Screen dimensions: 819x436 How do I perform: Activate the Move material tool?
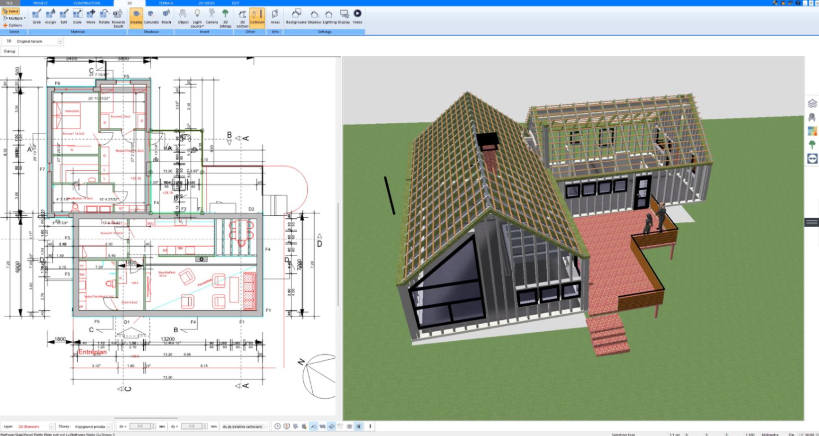[x=91, y=16]
